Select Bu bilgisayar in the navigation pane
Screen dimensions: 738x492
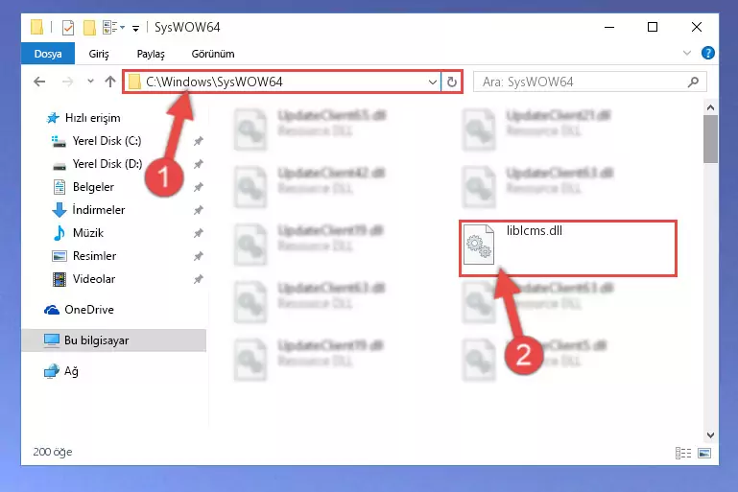click(x=114, y=340)
